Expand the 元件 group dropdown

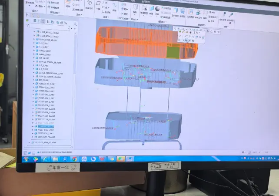[x=79, y=15]
